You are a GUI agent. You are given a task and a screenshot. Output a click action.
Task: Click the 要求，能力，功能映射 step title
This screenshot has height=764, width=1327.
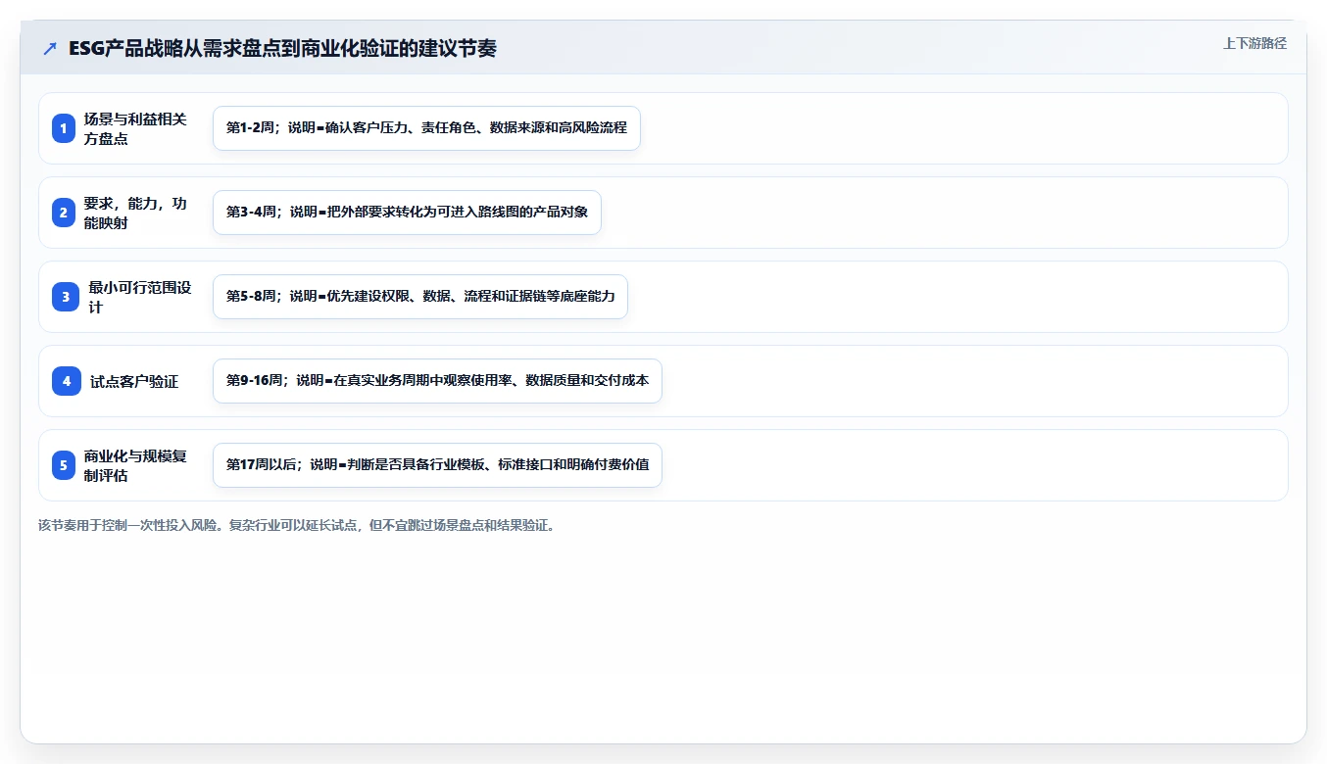(x=135, y=213)
